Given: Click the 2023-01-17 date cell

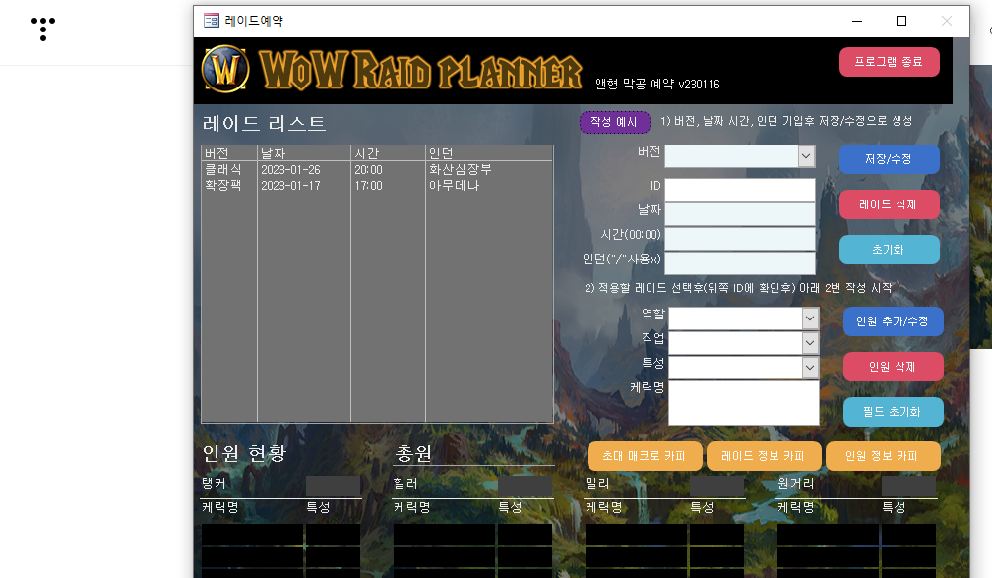Looking at the screenshot, I should 290,186.
